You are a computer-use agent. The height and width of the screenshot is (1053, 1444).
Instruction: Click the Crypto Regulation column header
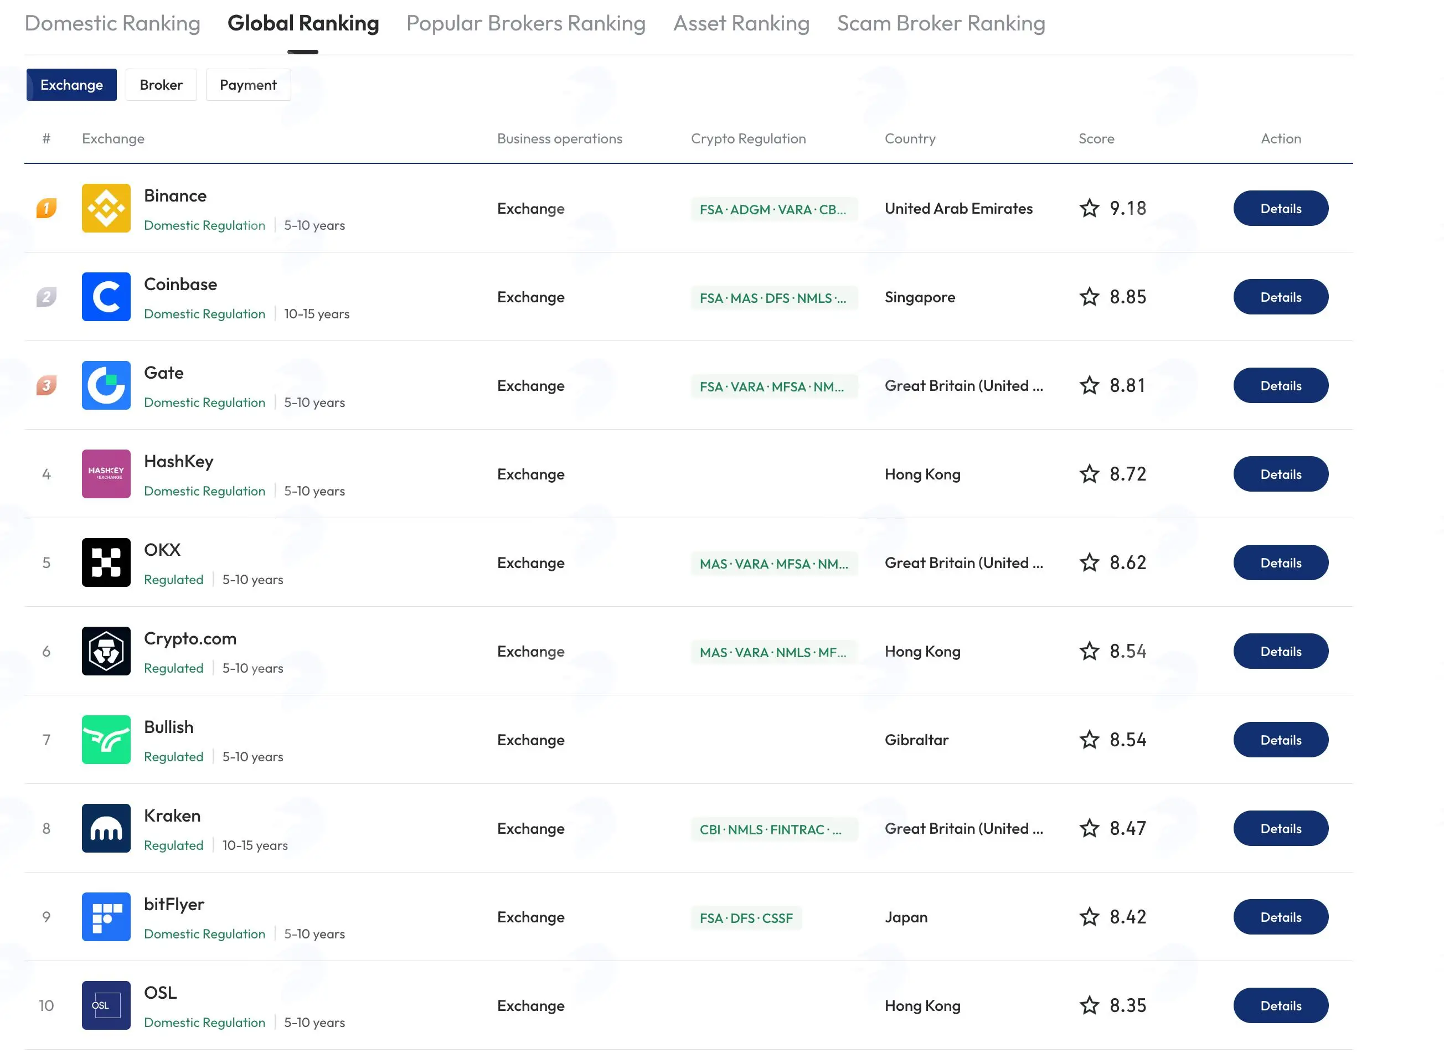click(749, 139)
